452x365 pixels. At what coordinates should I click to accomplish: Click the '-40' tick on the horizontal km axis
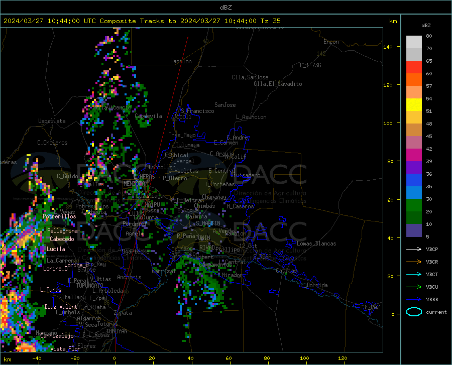coord(37,358)
